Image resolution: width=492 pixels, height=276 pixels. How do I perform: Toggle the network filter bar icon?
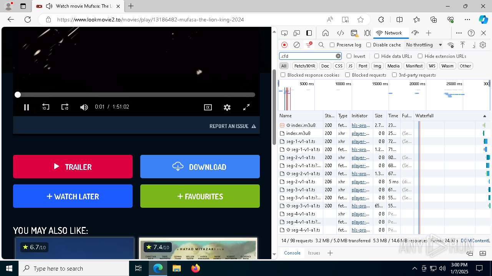(x=309, y=45)
